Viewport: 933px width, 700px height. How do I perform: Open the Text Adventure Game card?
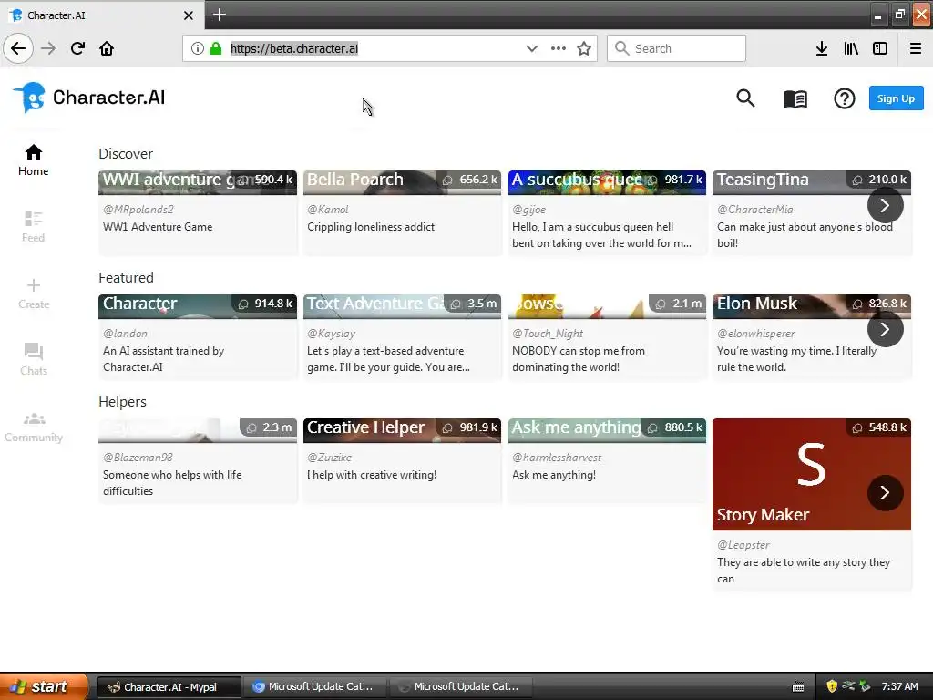402,336
